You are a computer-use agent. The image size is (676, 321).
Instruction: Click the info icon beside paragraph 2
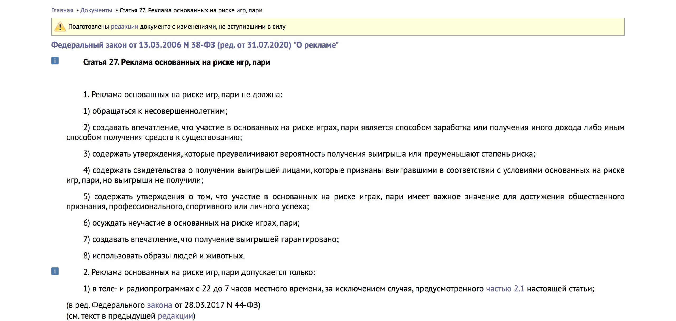(55, 271)
